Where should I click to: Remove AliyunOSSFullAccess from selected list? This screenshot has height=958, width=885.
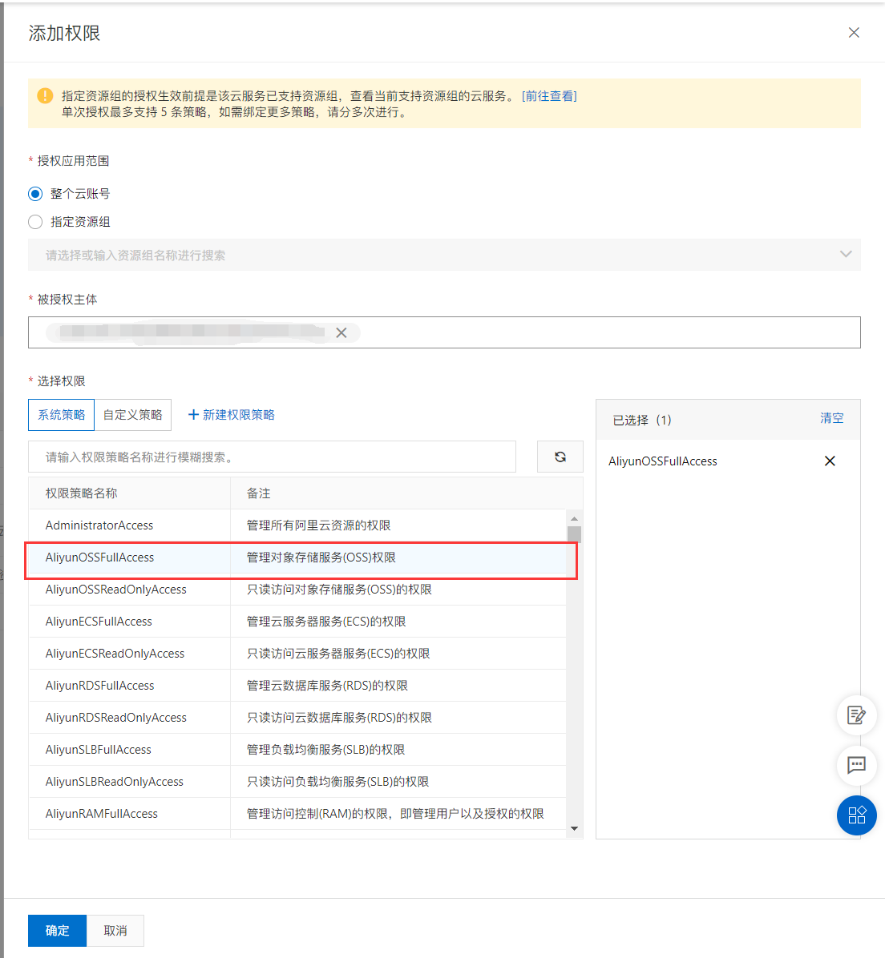click(830, 461)
